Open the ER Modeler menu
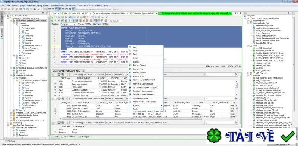This screenshot has width=298, height=146. 70,6
